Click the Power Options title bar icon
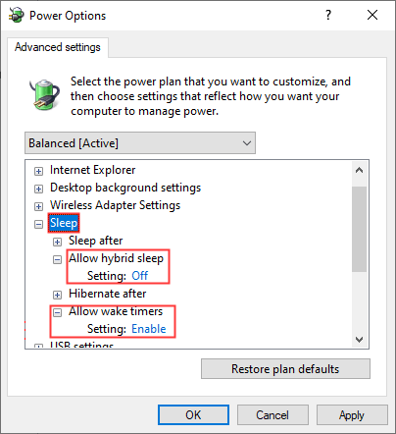The height and width of the screenshot is (434, 396). 17,15
